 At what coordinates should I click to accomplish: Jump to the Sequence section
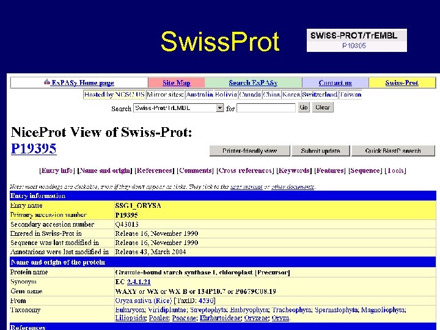coord(365,170)
